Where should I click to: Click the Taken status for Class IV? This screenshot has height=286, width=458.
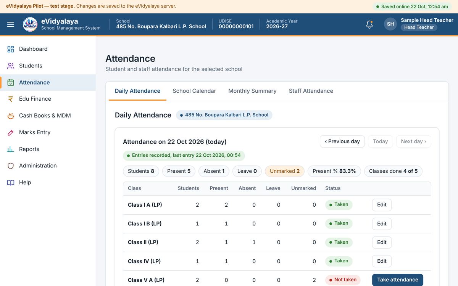tap(339, 261)
